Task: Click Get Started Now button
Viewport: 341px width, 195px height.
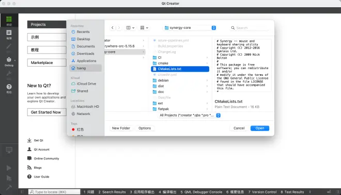Action: point(47,112)
